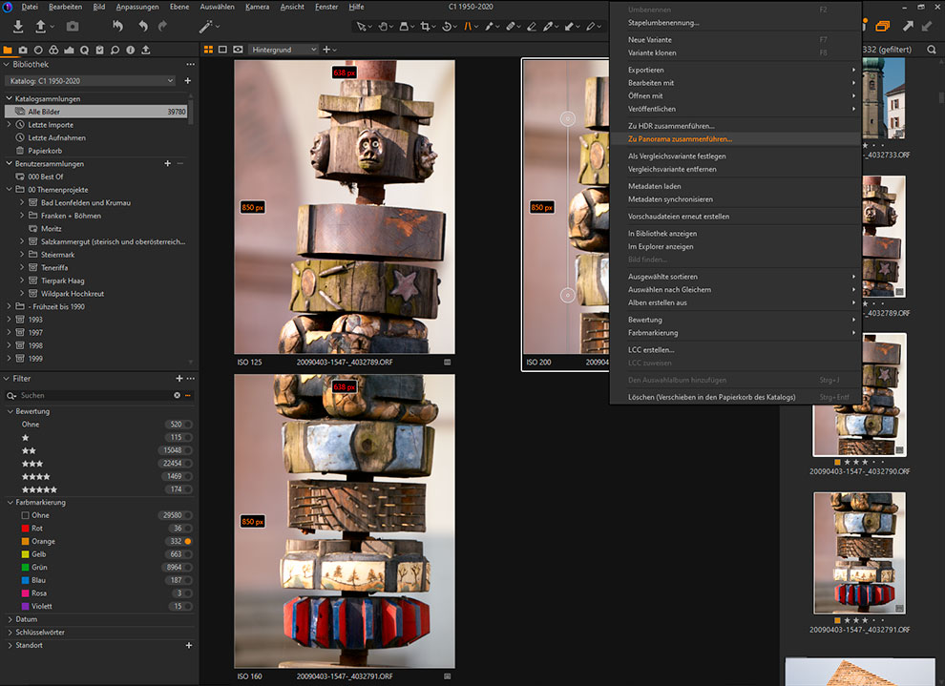Image resolution: width=945 pixels, height=686 pixels.
Task: Open the Library folder tool tab
Action: point(8,50)
